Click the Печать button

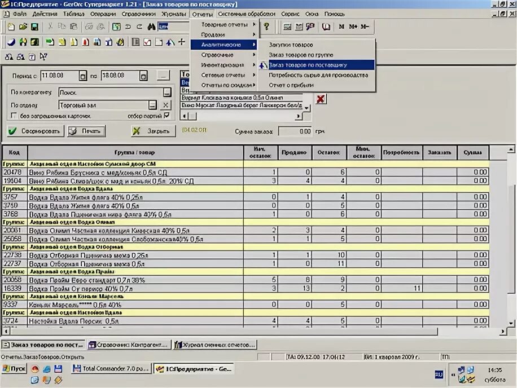coord(86,131)
